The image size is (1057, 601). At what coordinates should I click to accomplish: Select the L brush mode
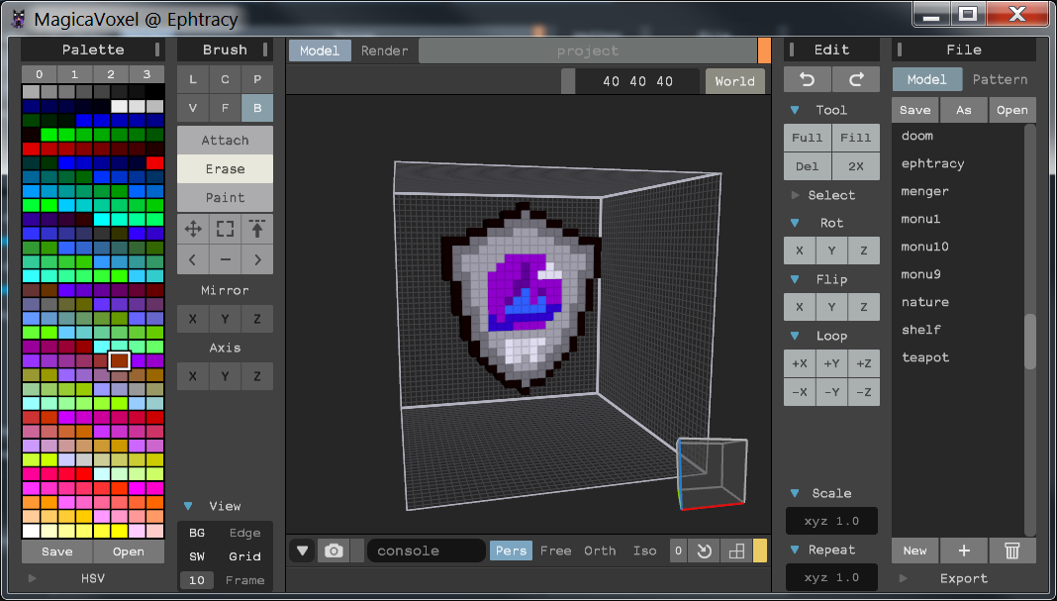193,79
